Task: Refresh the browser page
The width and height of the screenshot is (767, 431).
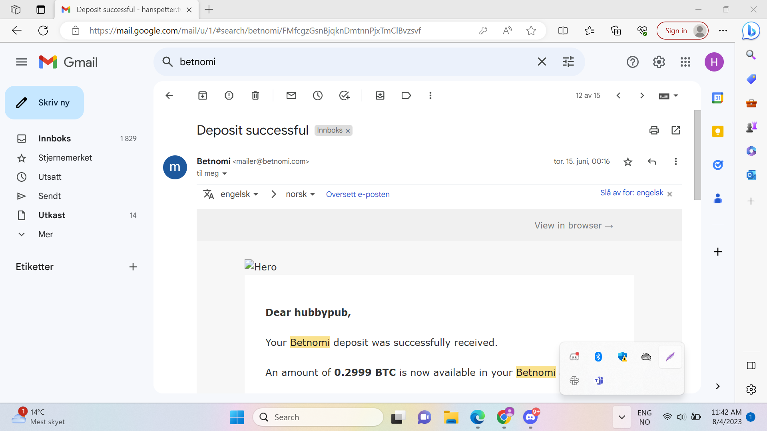Action: point(43,31)
